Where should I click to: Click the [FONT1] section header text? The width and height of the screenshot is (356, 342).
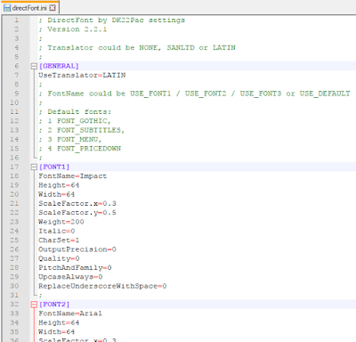pos(54,167)
